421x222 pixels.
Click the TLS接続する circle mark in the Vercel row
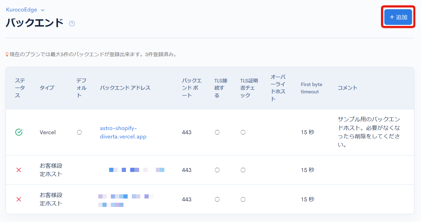[x=217, y=132]
